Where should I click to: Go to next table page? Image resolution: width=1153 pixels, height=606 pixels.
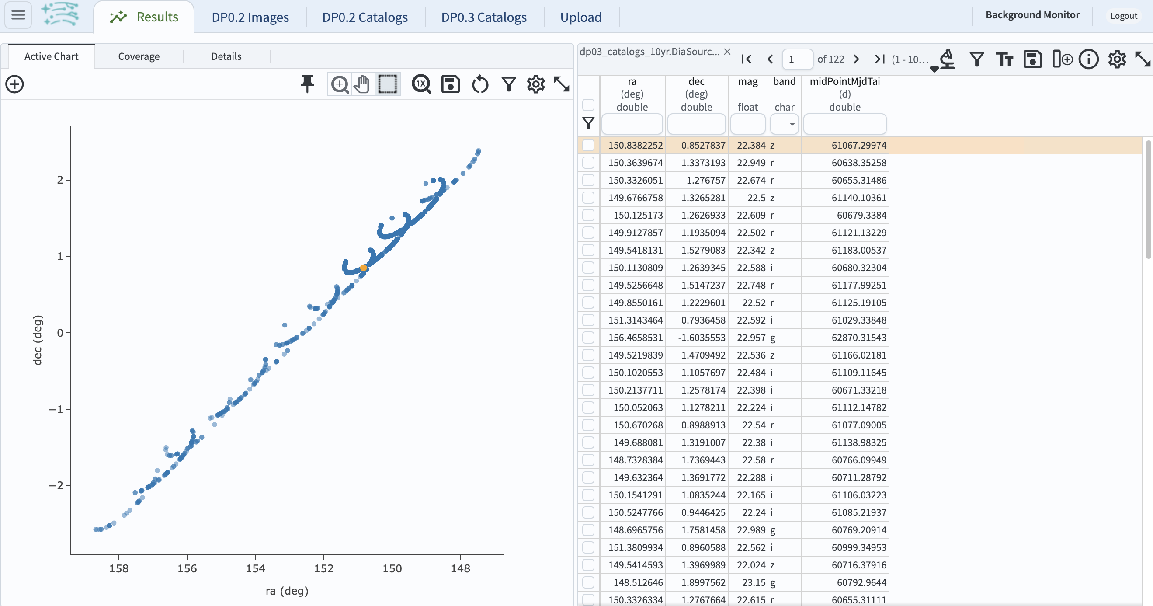coord(856,59)
